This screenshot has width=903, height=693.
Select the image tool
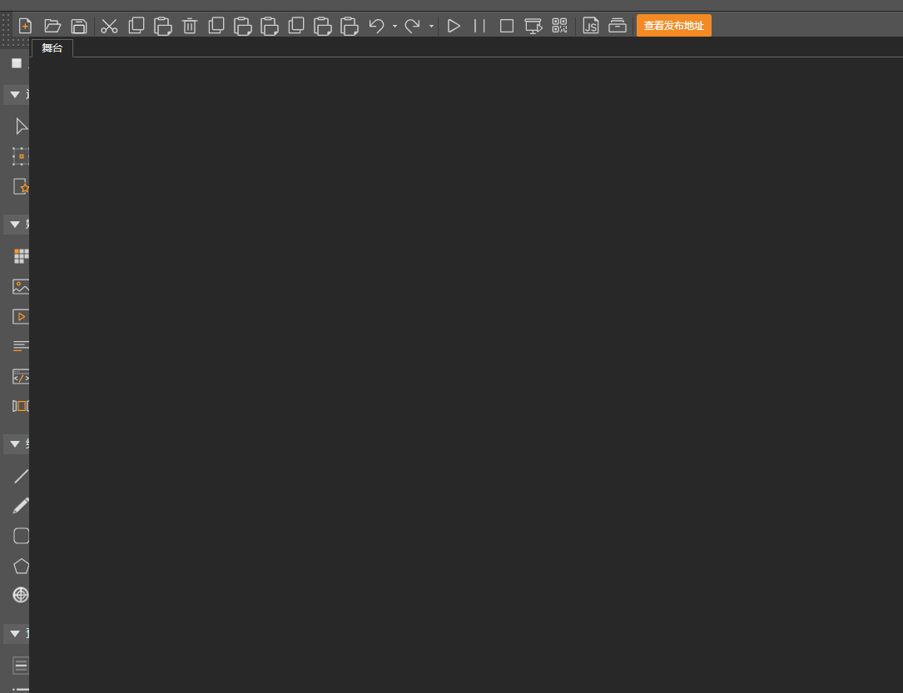point(21,287)
